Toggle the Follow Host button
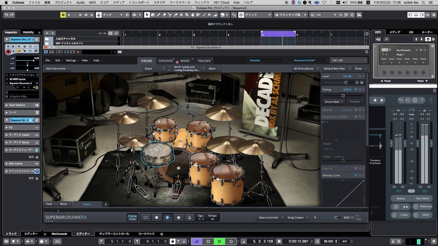 (x=132, y=217)
